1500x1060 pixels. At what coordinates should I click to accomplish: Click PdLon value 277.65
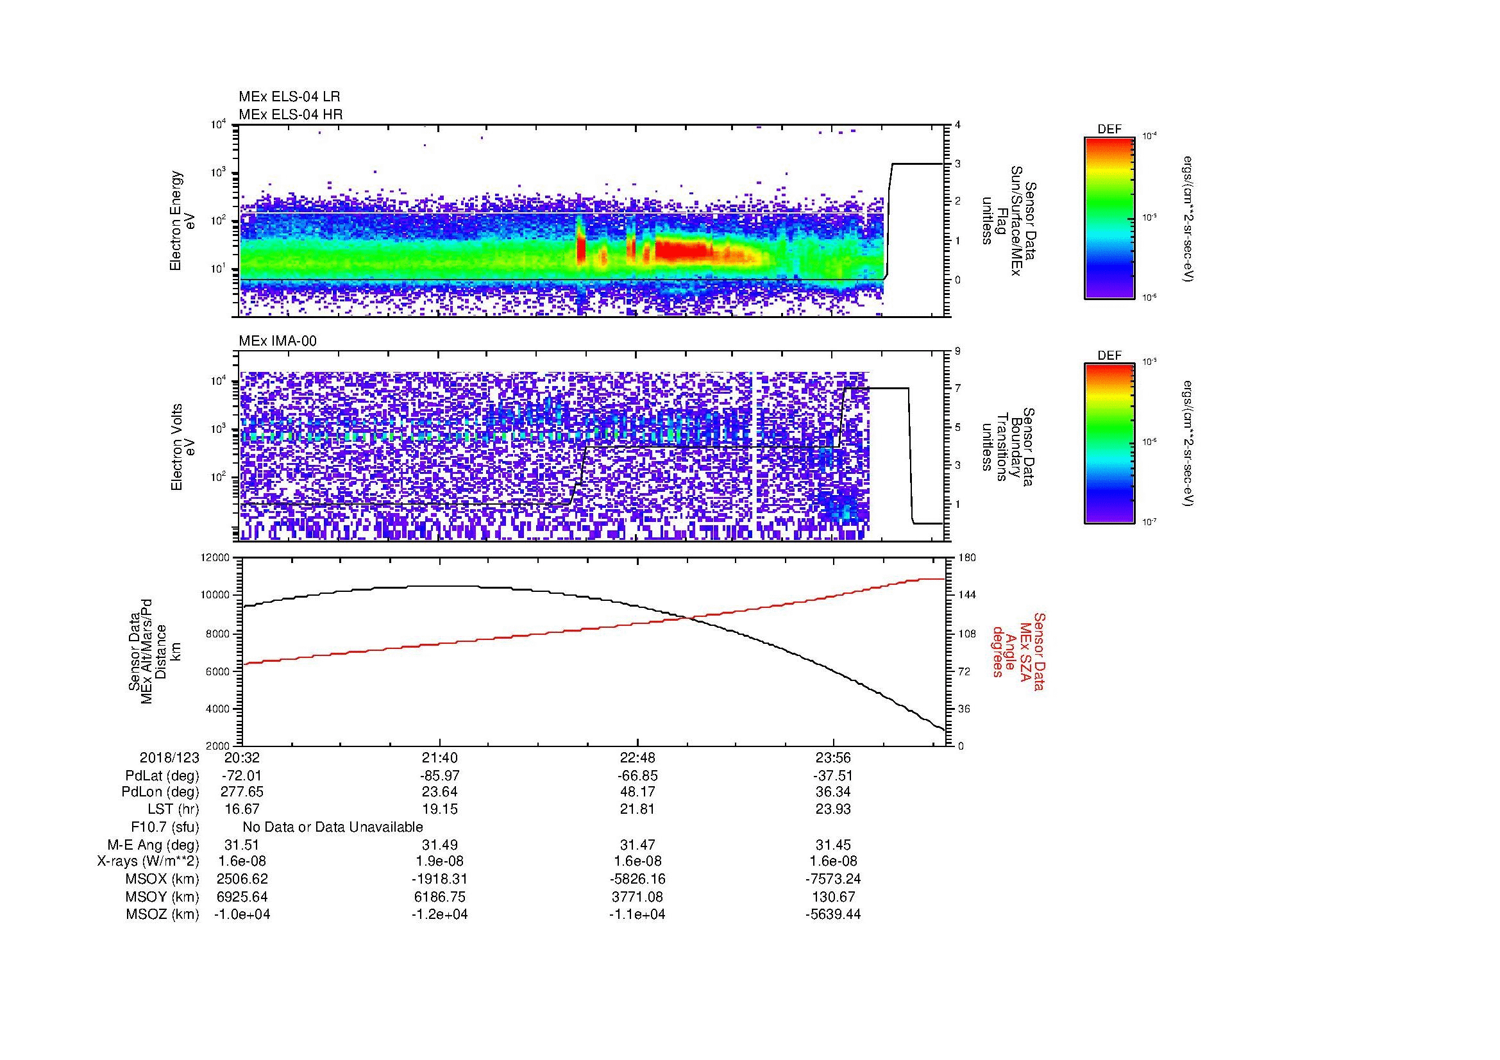pos(242,792)
